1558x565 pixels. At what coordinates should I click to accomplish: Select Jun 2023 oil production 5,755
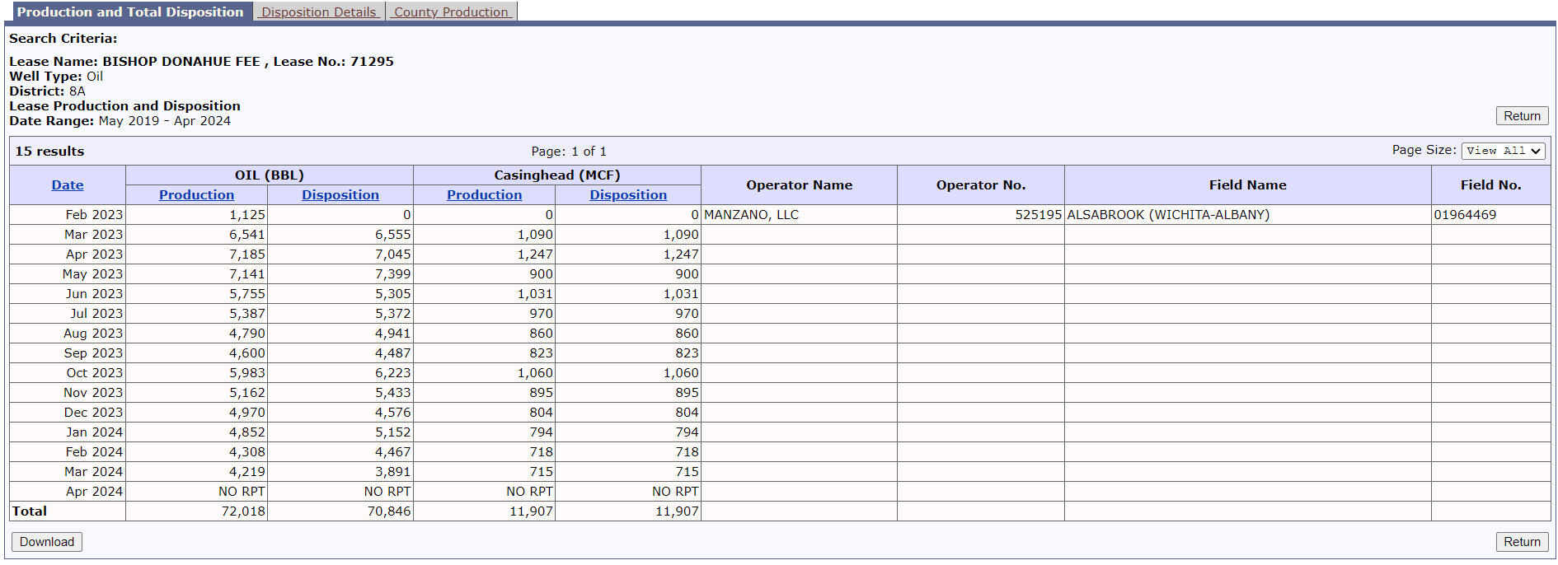click(196, 294)
